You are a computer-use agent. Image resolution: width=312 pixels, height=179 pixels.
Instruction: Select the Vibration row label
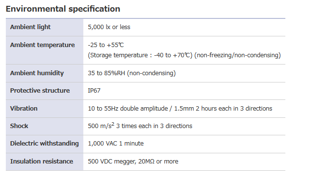(x=24, y=108)
